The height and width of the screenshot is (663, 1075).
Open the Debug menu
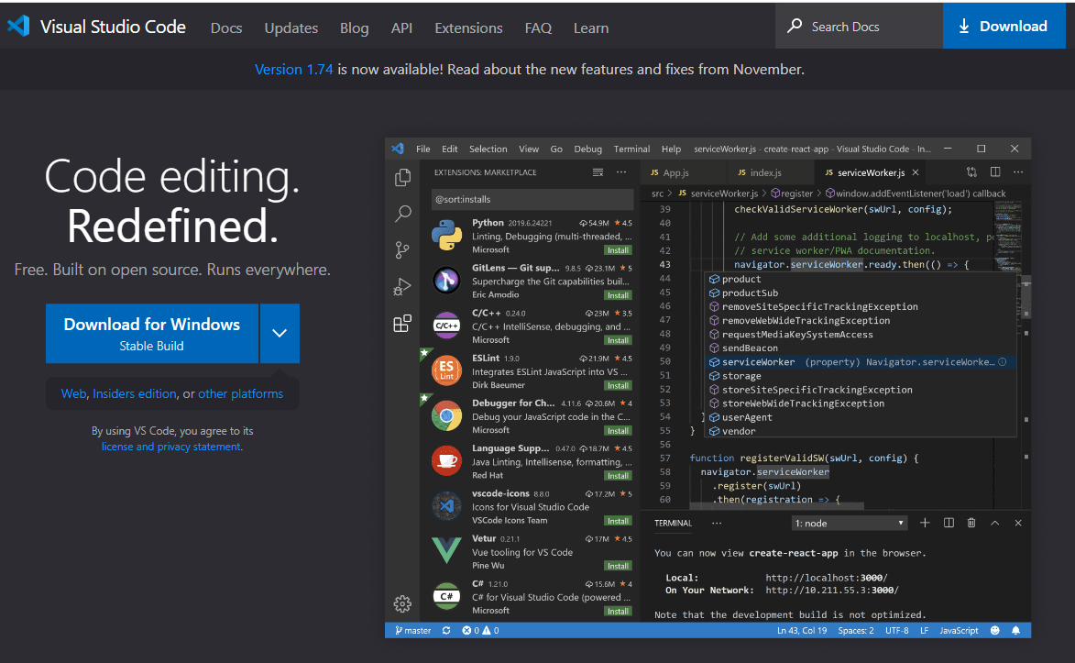click(587, 149)
